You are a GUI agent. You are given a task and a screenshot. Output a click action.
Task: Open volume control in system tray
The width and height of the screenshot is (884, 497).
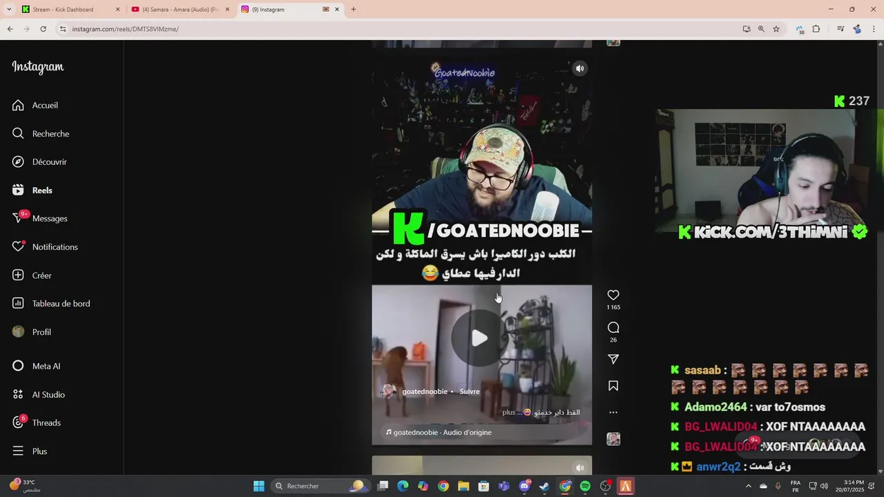point(824,486)
